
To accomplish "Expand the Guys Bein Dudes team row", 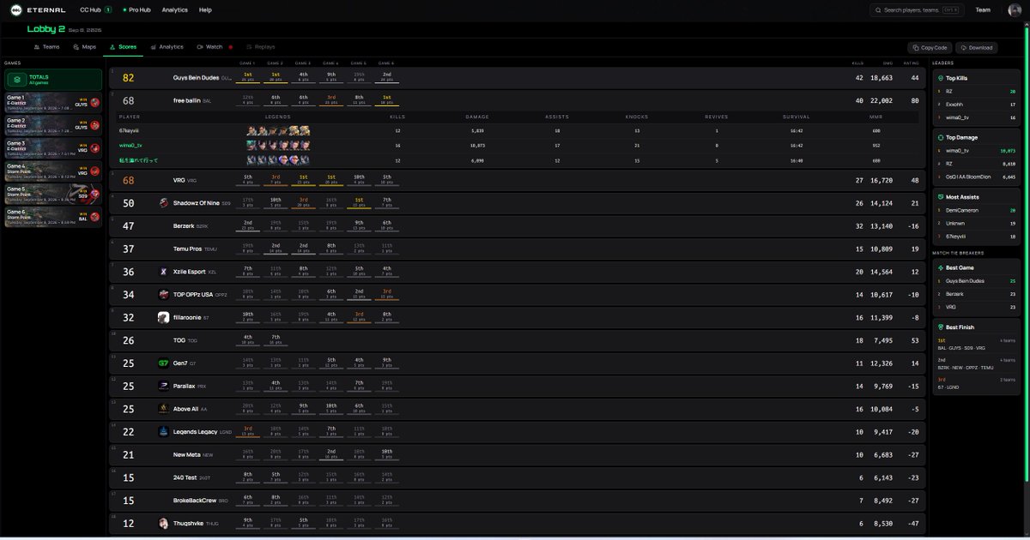I will click(x=518, y=78).
